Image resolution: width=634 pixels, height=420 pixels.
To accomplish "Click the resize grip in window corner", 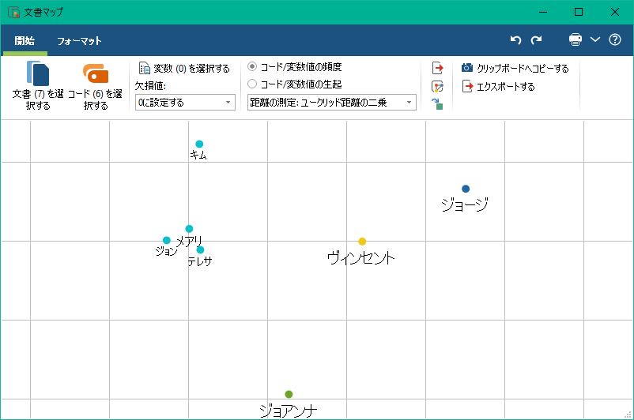I will point(628,414).
